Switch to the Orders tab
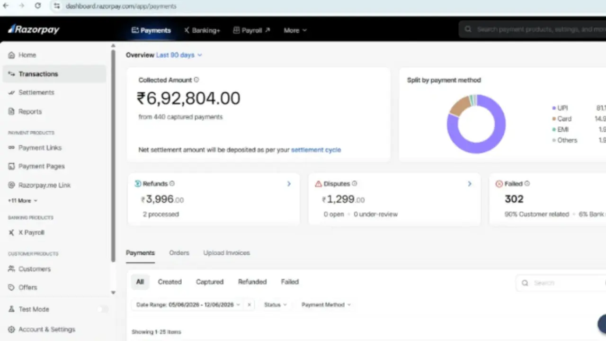The width and height of the screenshot is (606, 341). [179, 253]
